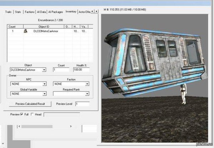Expand the Owner Faction dropdown
Image resolution: width=214 pixels, height=148 pixels.
[x=87, y=84]
